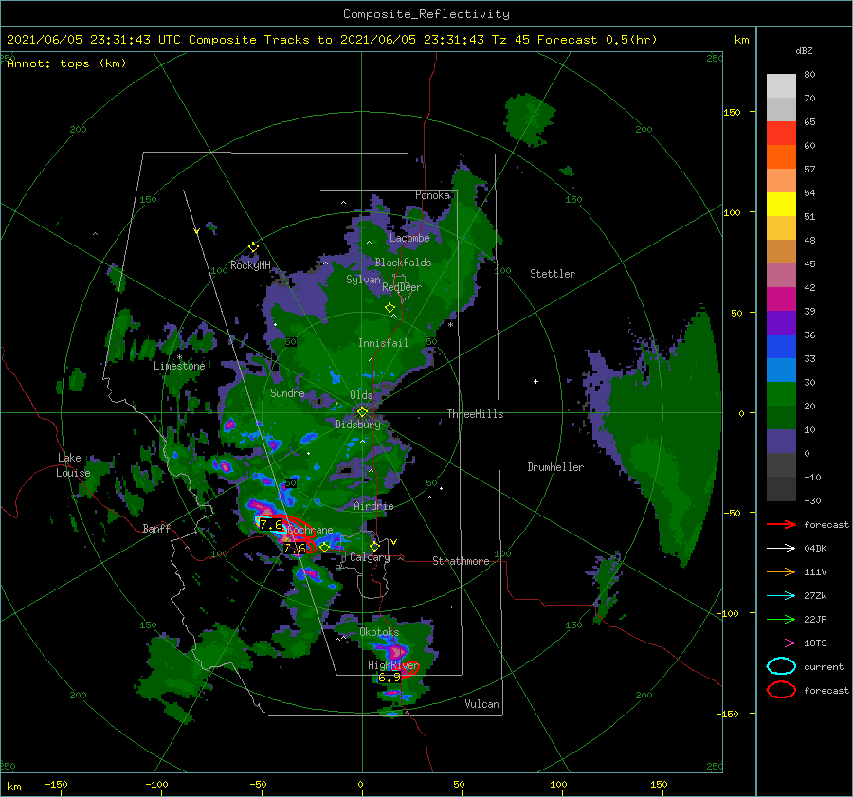This screenshot has height=797, width=853.
Task: Click the yellow diamond marker near RockyMH
Action: (x=253, y=247)
